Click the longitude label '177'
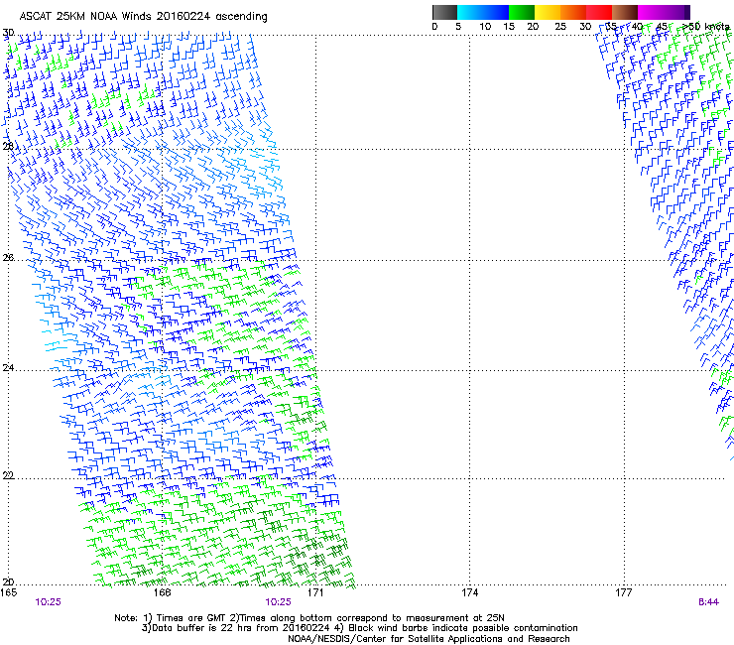Image resolution: width=734 pixels, height=645 pixels. pyautogui.click(x=624, y=592)
